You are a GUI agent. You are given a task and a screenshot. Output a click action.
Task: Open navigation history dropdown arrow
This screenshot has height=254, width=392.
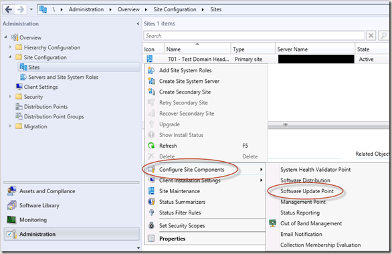point(31,10)
